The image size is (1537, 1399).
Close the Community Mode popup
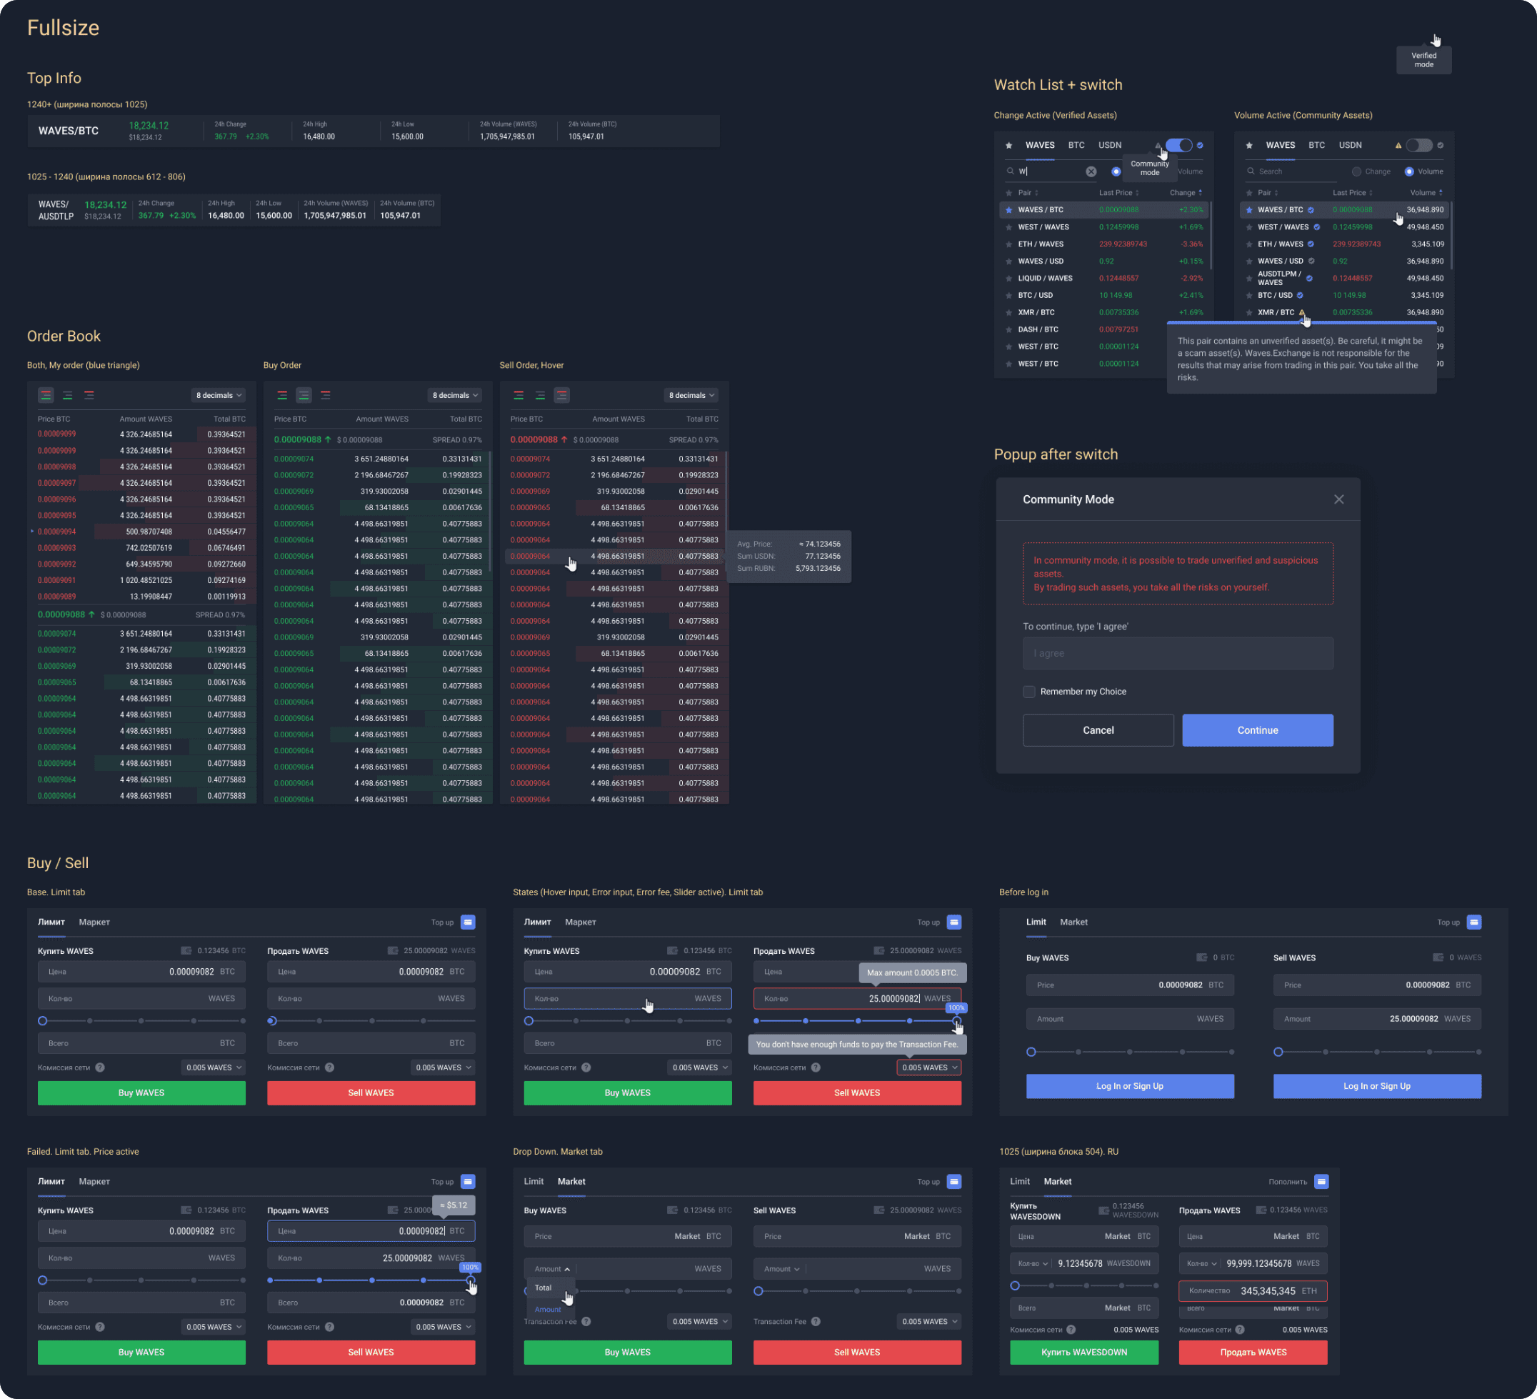coord(1338,499)
